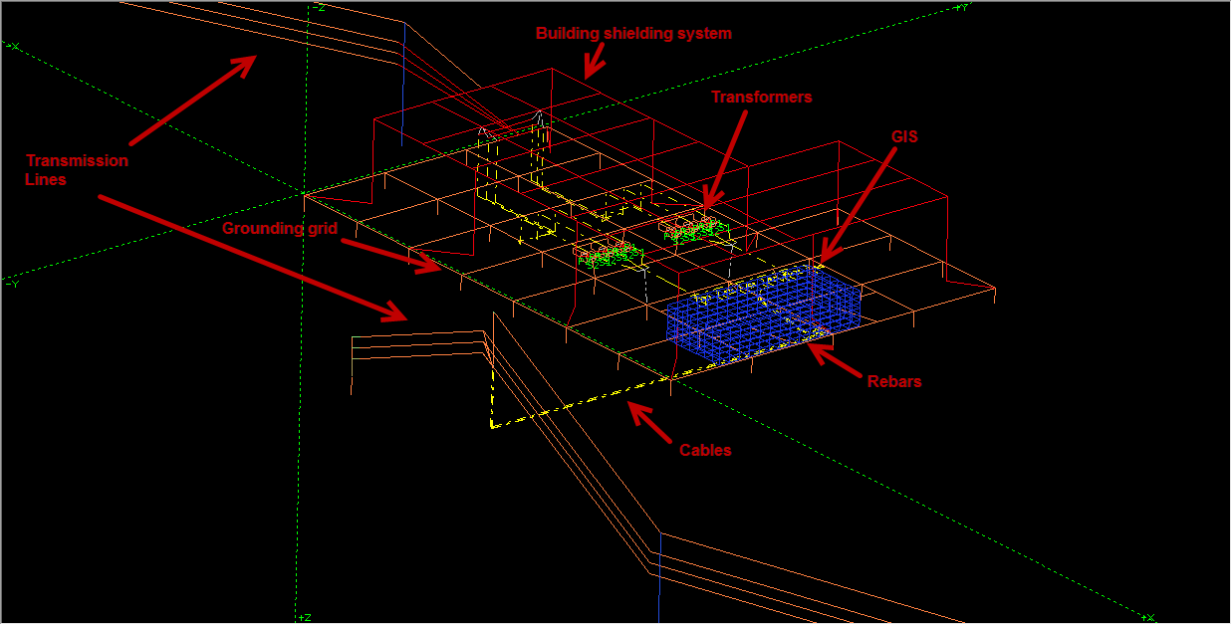This screenshot has height=625, width=1232.
Task: Select the X axis marker at bottom right
Action: tap(1148, 616)
